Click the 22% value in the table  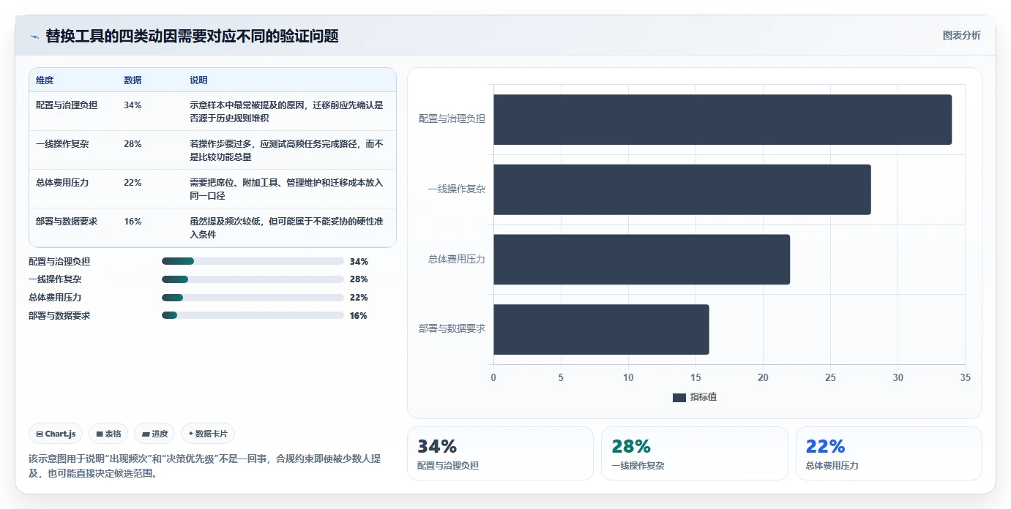(133, 182)
